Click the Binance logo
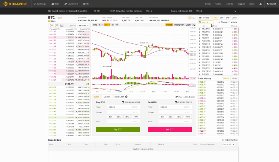 click(15, 4)
